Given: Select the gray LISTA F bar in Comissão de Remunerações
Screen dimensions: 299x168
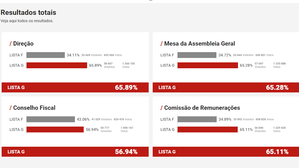Looking at the screenshot, I should pos(197,119).
